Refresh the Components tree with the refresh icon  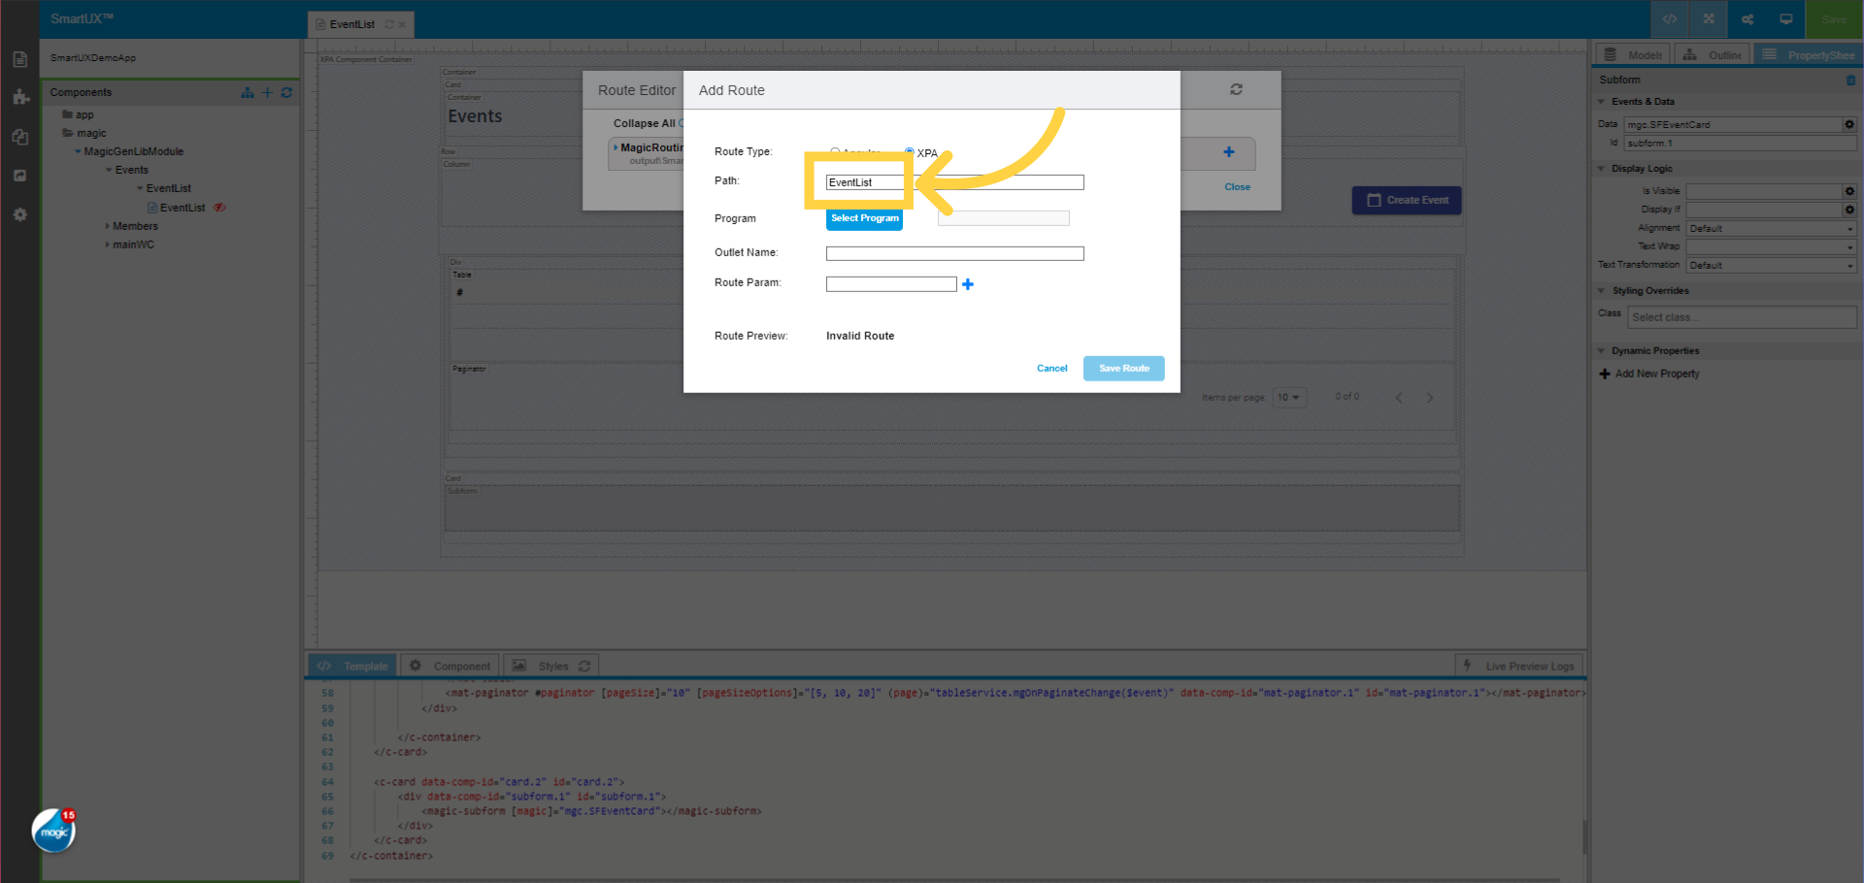[x=286, y=92]
